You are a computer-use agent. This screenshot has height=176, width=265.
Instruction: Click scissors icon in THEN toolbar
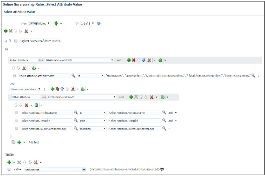click(36, 163)
